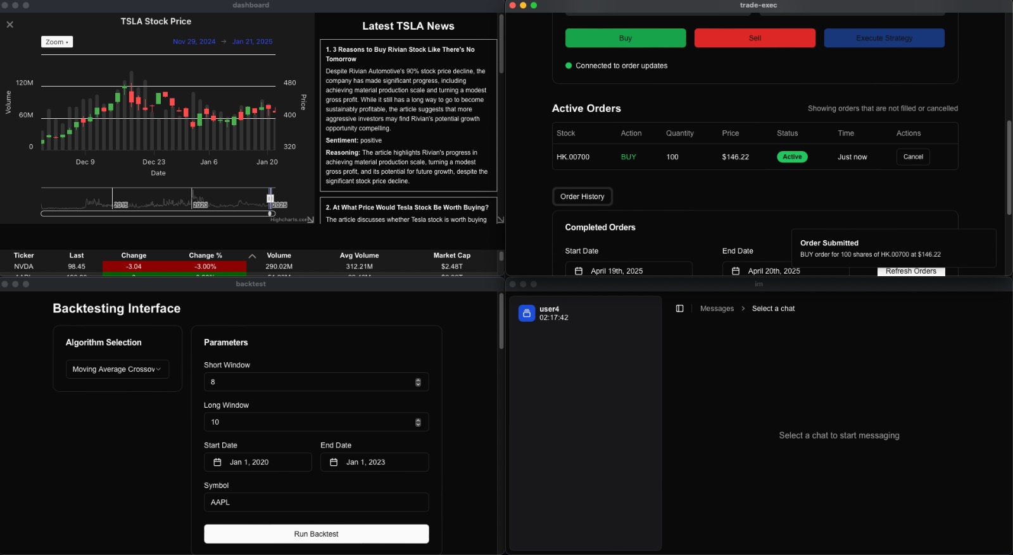This screenshot has width=1013, height=555.
Task: Click the chart navigator scrollbar track
Action: pyautogui.click(x=158, y=214)
